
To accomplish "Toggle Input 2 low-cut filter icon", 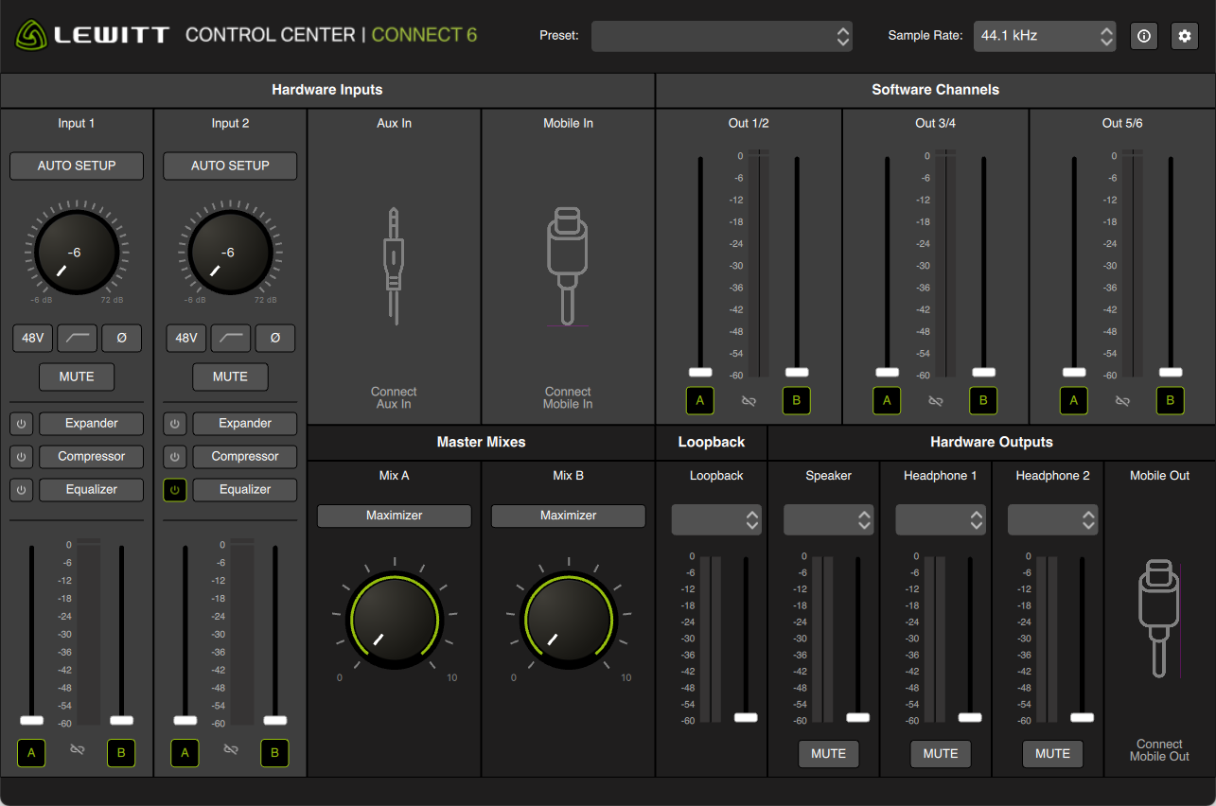I will pyautogui.click(x=230, y=338).
